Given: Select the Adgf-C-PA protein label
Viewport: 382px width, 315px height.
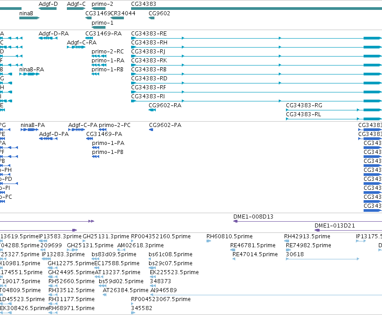Looking at the screenshot, I should click(x=83, y=126).
